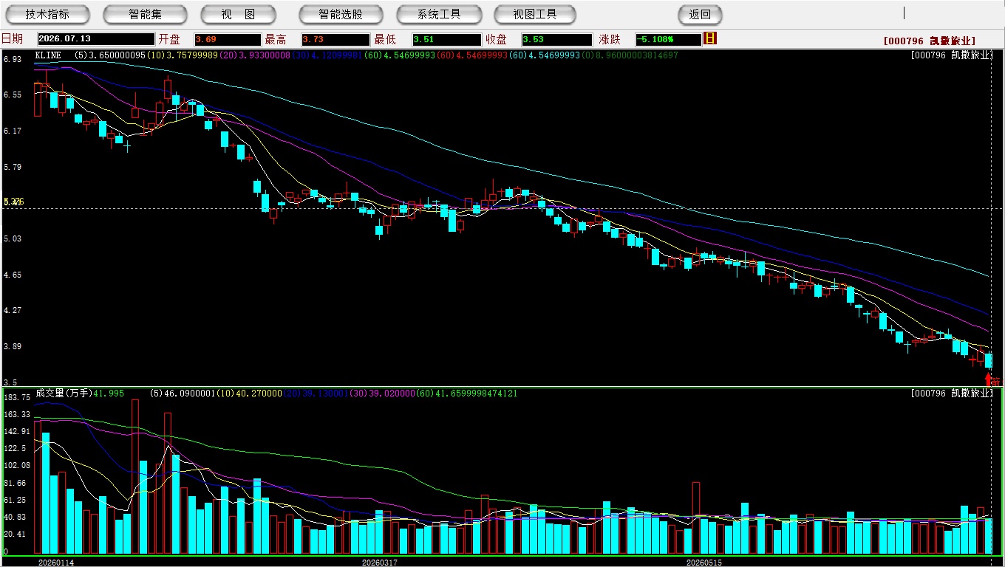Open the 技术指标 menu
The width and height of the screenshot is (1005, 567).
pyautogui.click(x=47, y=14)
